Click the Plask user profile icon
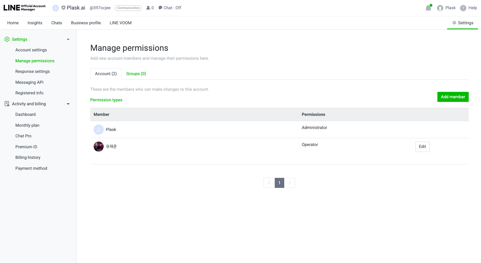This screenshot has width=481, height=263. click(x=440, y=8)
